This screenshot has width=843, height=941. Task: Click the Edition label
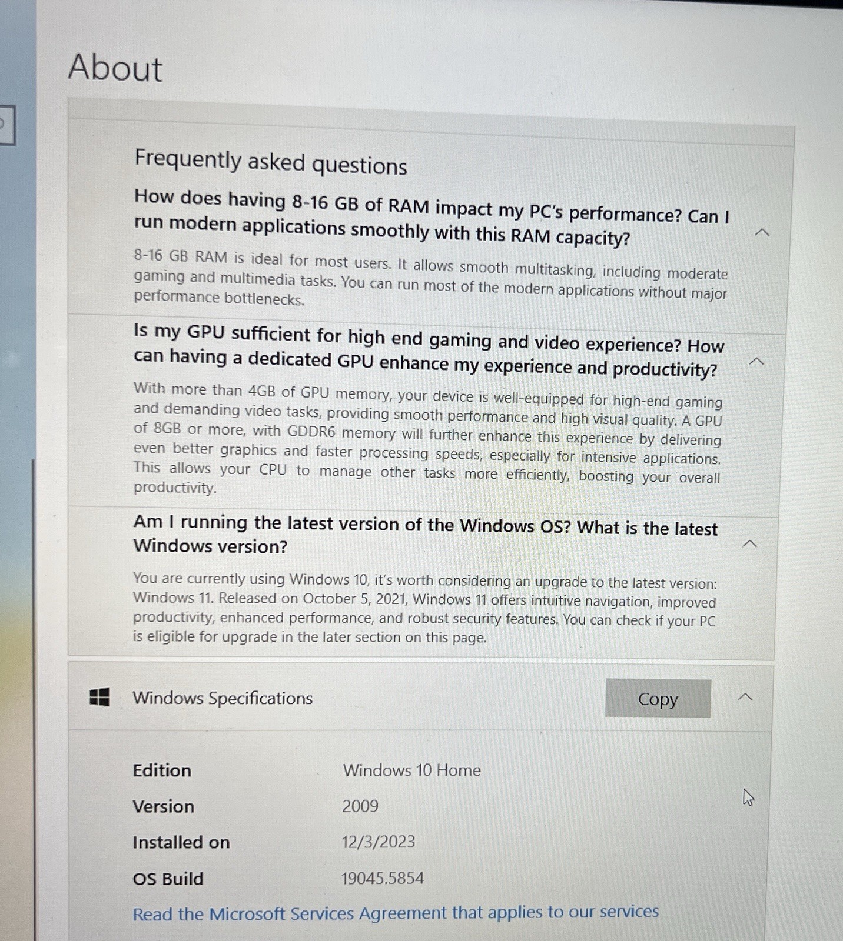162,770
